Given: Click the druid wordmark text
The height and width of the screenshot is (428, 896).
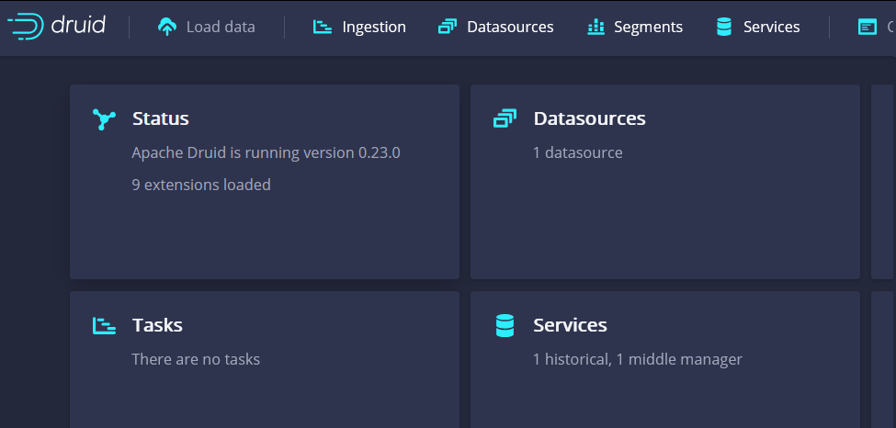Looking at the screenshot, I should point(78,25).
